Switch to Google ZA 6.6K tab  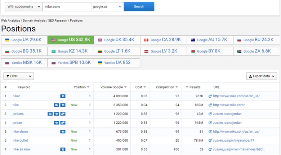pyautogui.click(x=257, y=51)
